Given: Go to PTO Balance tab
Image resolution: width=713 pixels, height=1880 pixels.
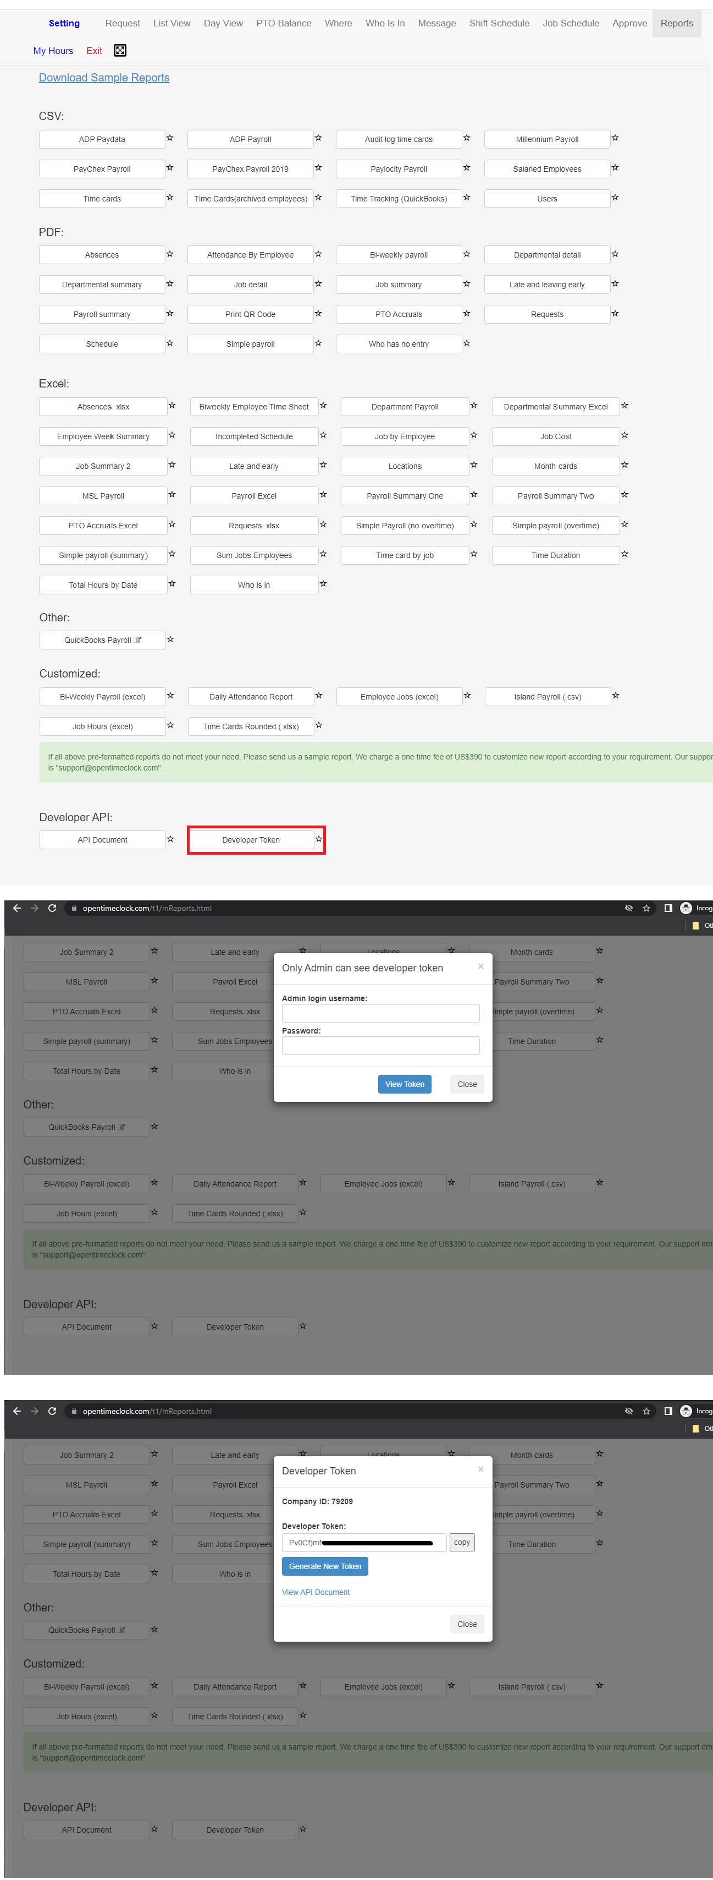Looking at the screenshot, I should tap(284, 23).
